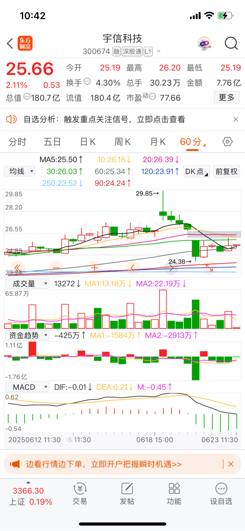Viewport: 245px width, 531px height.
Task: Tap the megaphone promo icon
Action: 15,464
